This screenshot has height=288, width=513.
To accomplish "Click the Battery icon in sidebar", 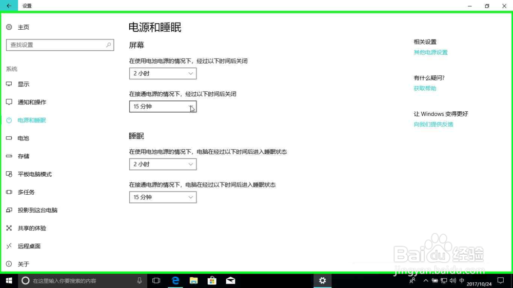I will 9,138.
